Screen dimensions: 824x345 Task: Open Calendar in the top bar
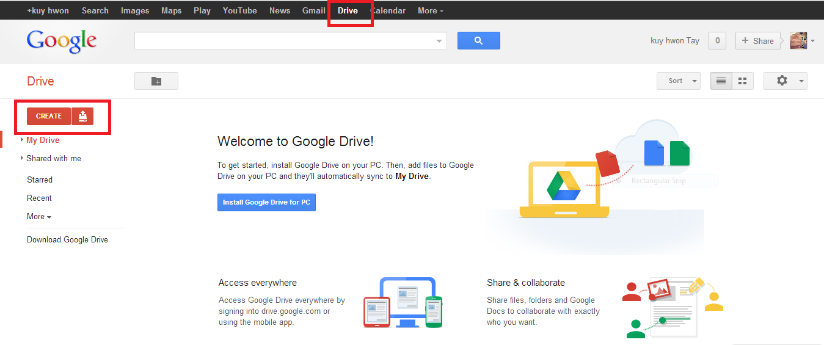coord(389,10)
